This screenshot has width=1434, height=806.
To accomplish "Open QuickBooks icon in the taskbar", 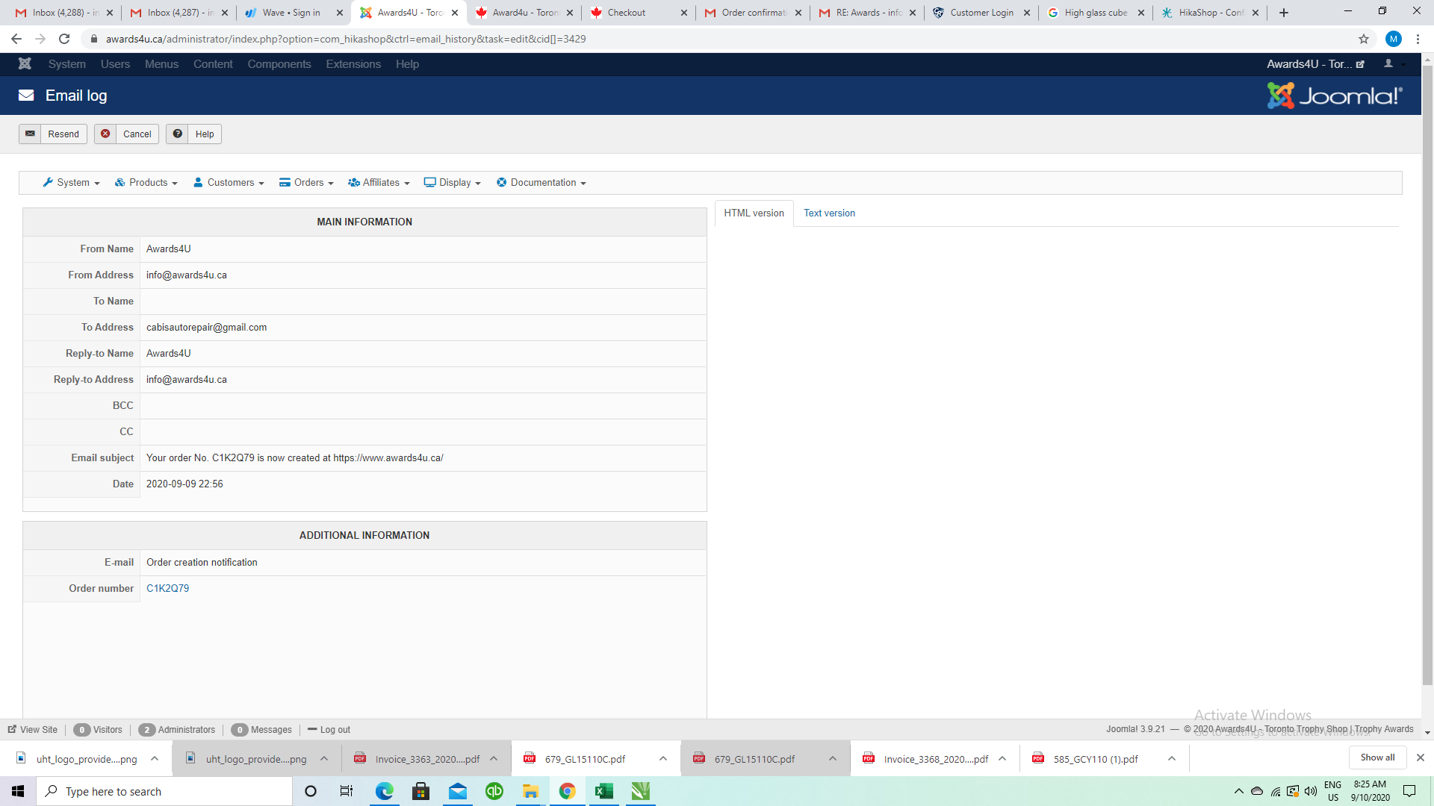I will 494,791.
